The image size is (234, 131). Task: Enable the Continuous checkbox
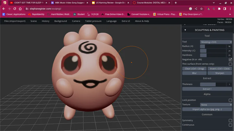point(230,125)
